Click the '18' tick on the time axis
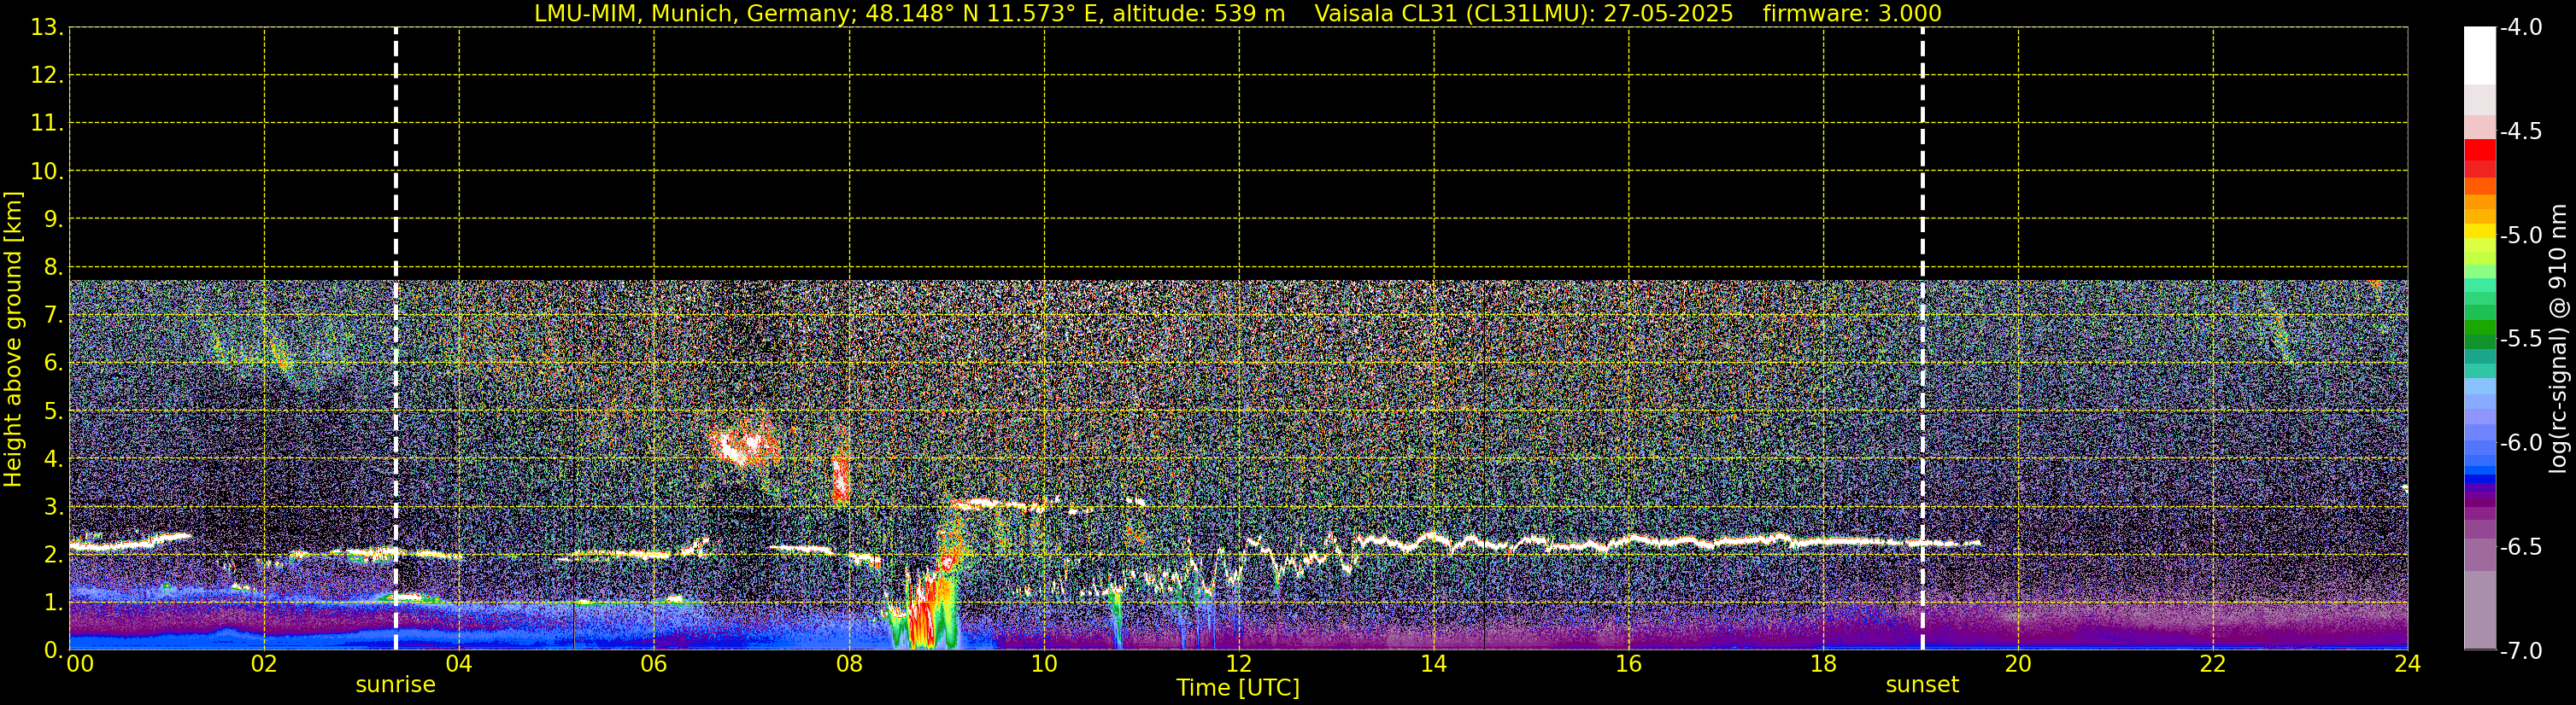This screenshot has height=705, width=2576. coord(1823,664)
